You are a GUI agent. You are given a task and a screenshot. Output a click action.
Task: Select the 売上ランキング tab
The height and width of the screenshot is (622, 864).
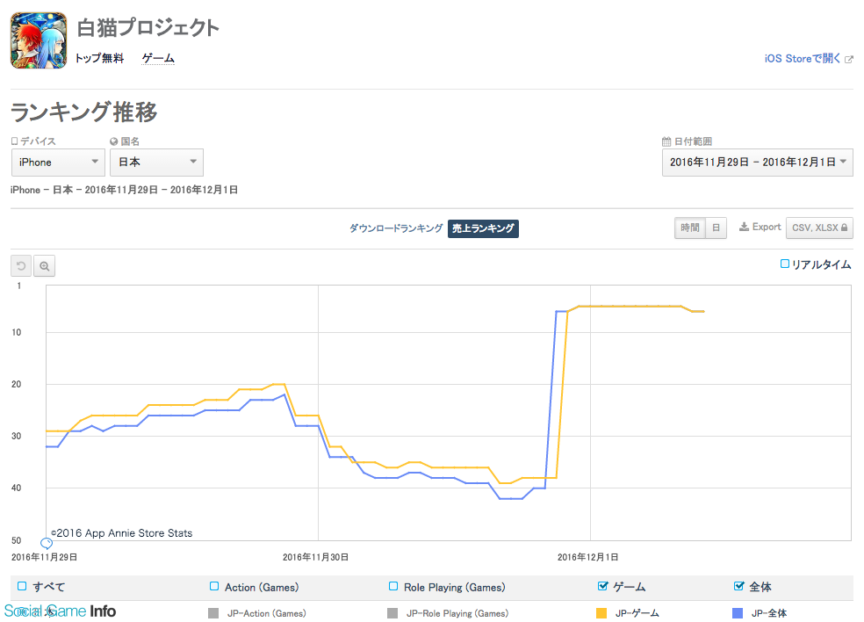click(483, 228)
